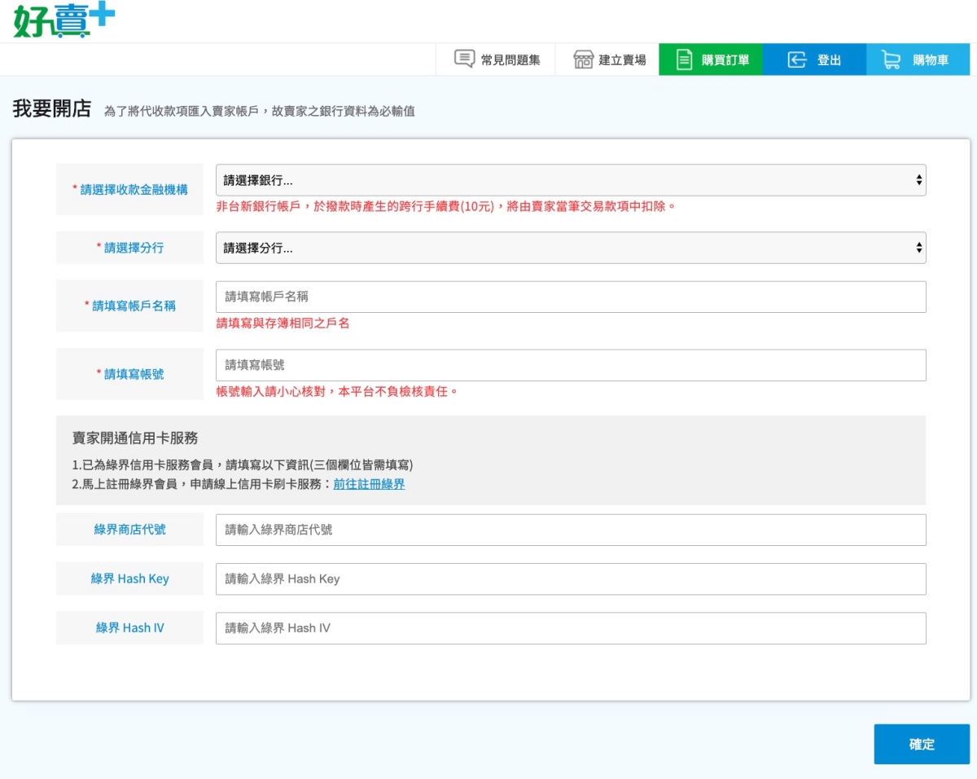Click the 綠界 Hash Key text field
This screenshot has height=779, width=977.
(x=570, y=579)
